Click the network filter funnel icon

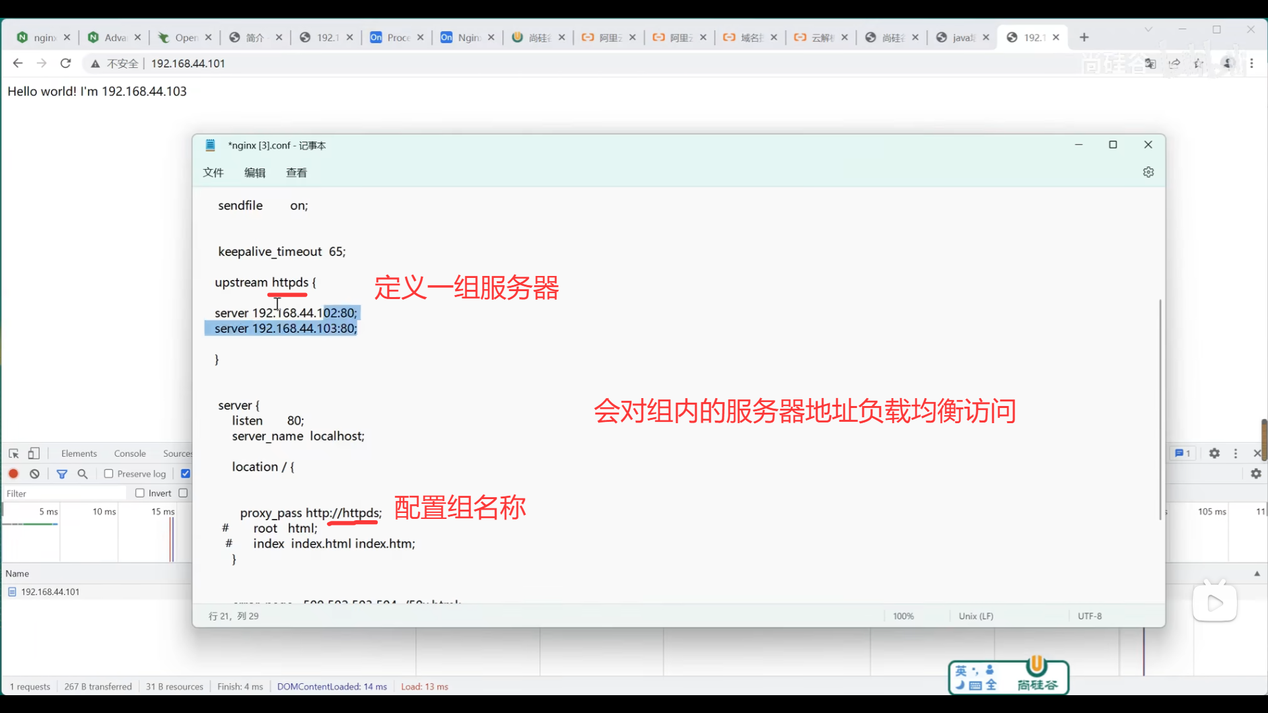coord(62,474)
